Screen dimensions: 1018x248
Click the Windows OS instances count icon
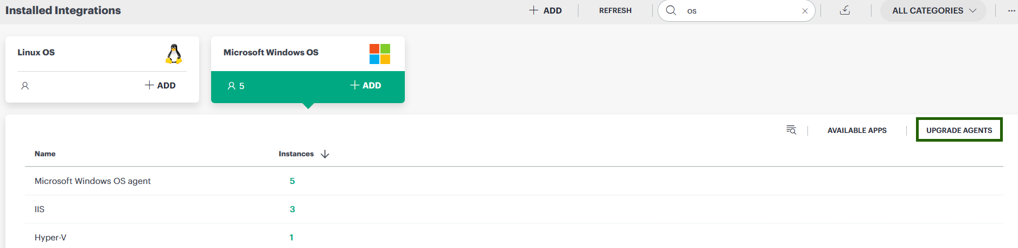231,86
